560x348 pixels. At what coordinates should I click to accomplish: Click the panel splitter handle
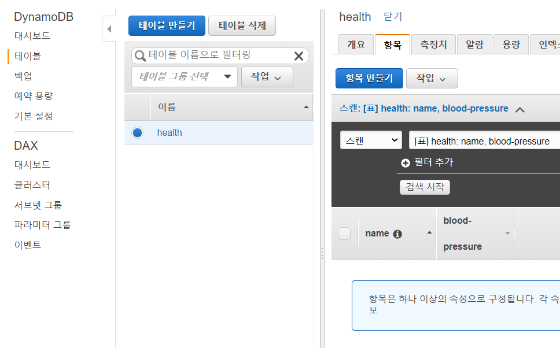coord(322,253)
